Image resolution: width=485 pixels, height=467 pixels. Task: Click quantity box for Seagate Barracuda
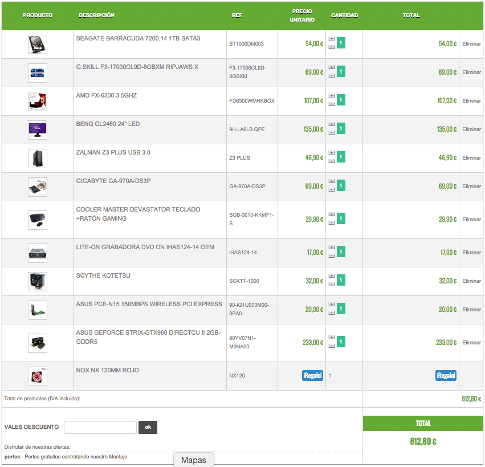(341, 43)
